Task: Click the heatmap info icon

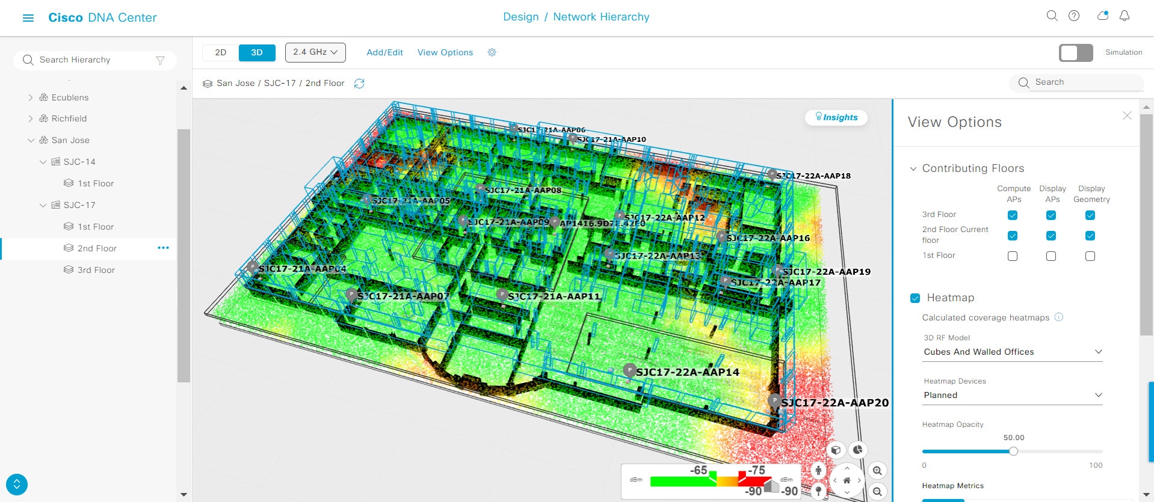Action: coord(1059,317)
